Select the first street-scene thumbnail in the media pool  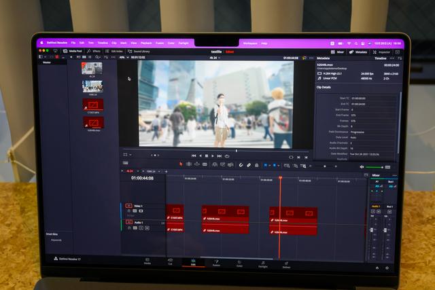coord(92,68)
